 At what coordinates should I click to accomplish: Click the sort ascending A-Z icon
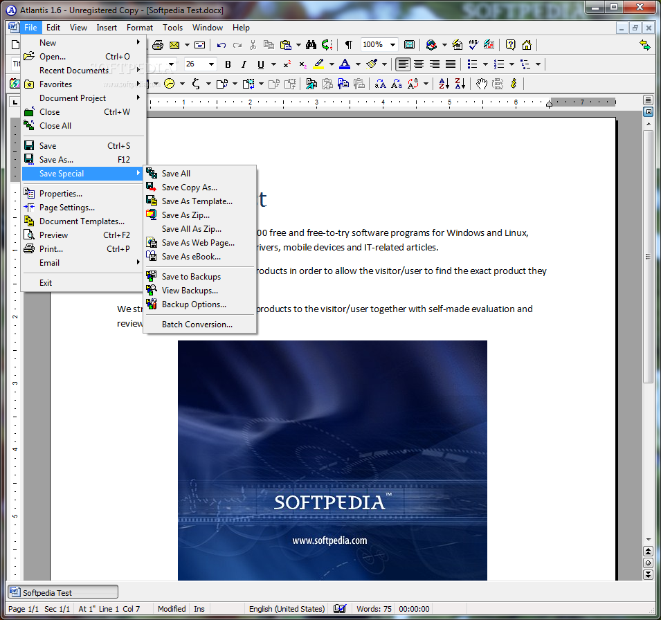click(444, 84)
